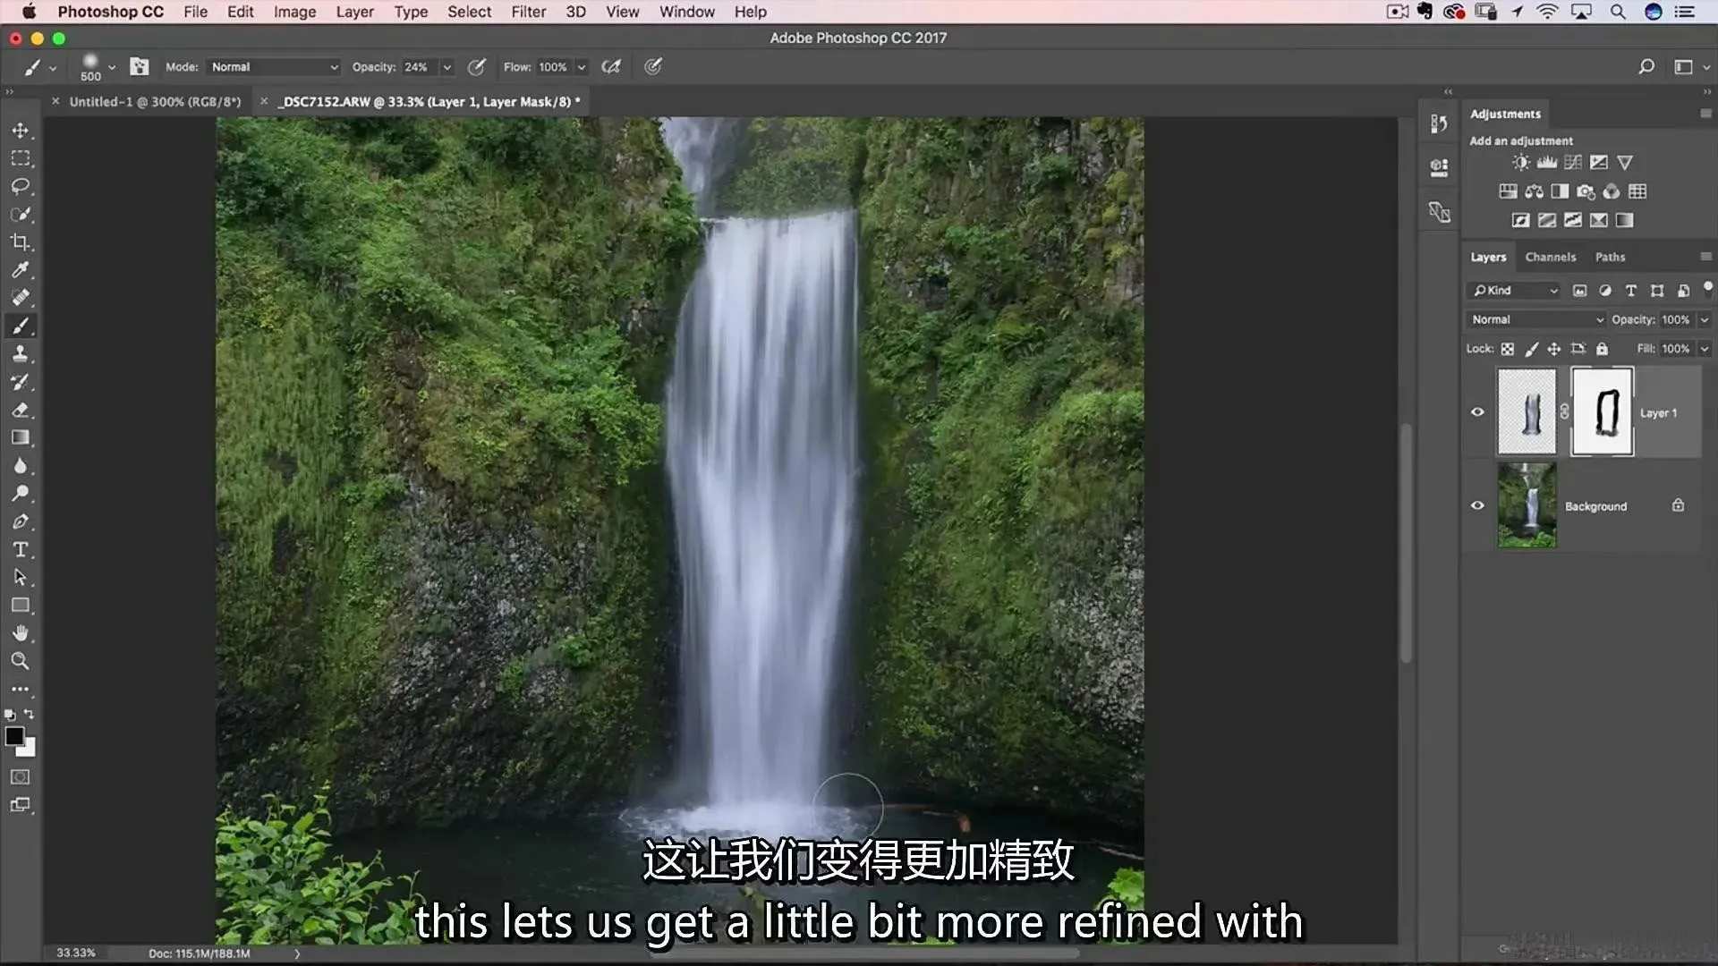The height and width of the screenshot is (966, 1718).
Task: Select the Quick Selection tool
Action: (21, 215)
